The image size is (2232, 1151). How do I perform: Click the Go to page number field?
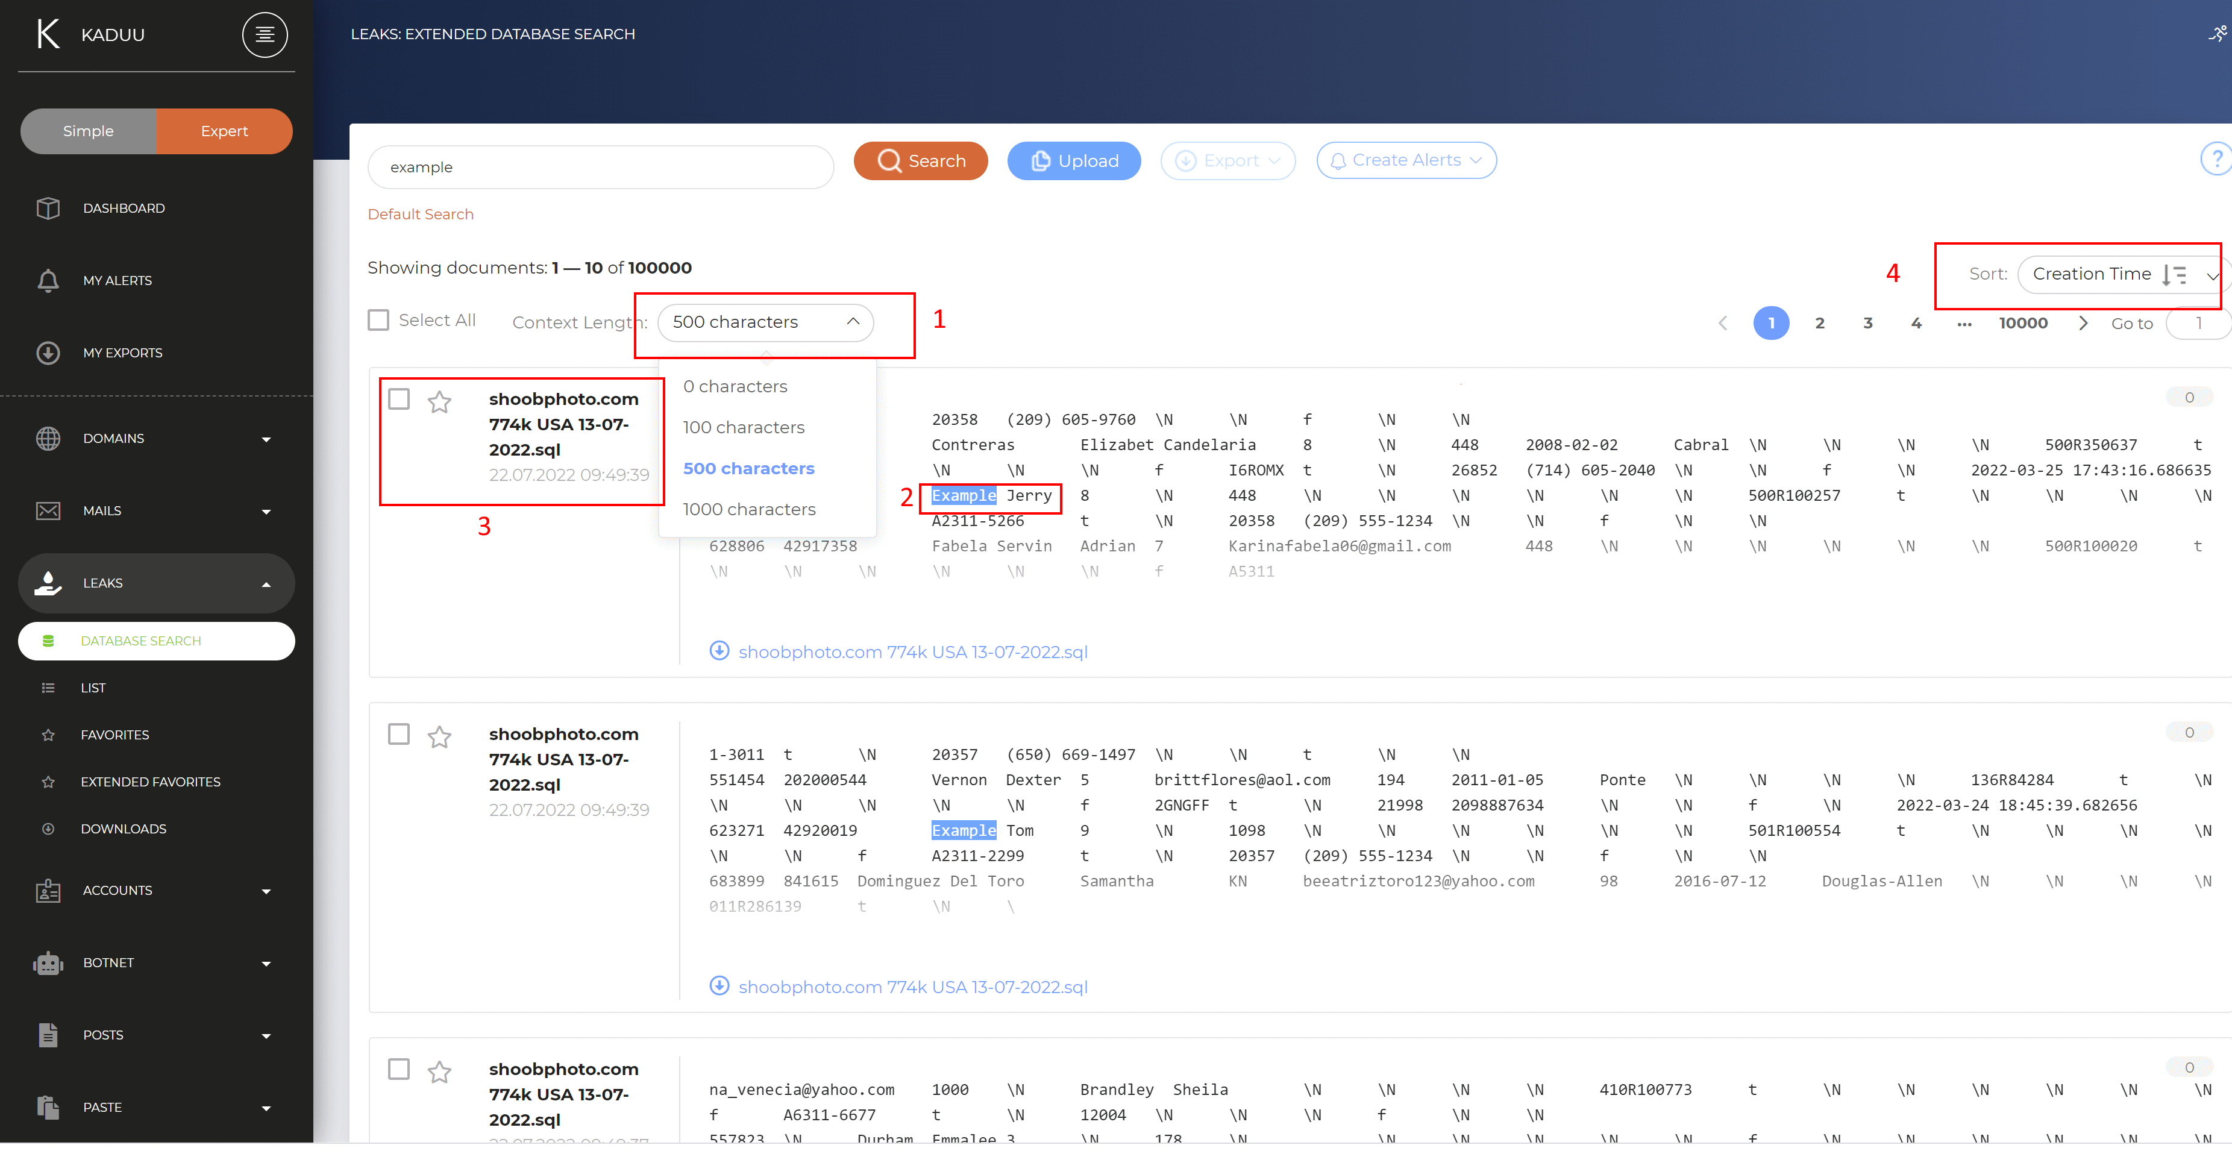[x=2198, y=323]
